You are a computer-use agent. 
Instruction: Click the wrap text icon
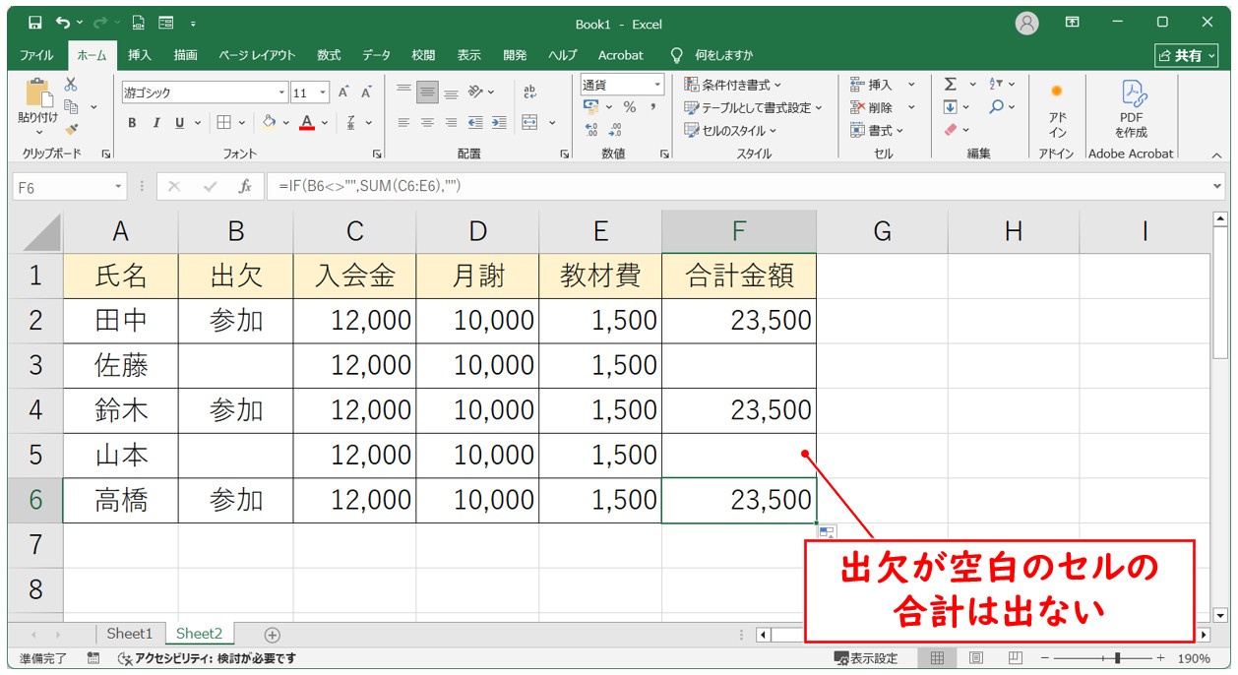coord(529,92)
